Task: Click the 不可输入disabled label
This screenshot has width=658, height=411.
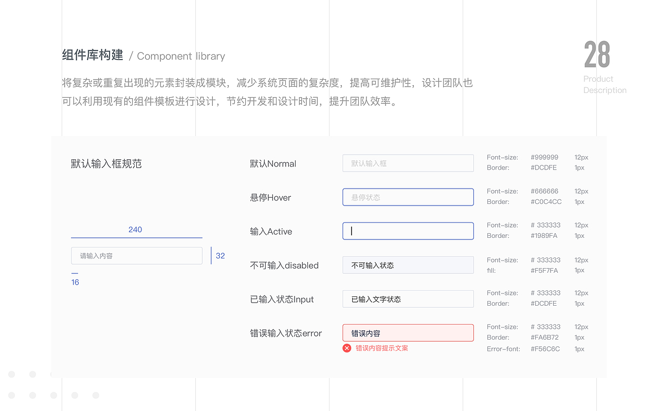Action: pos(284,266)
